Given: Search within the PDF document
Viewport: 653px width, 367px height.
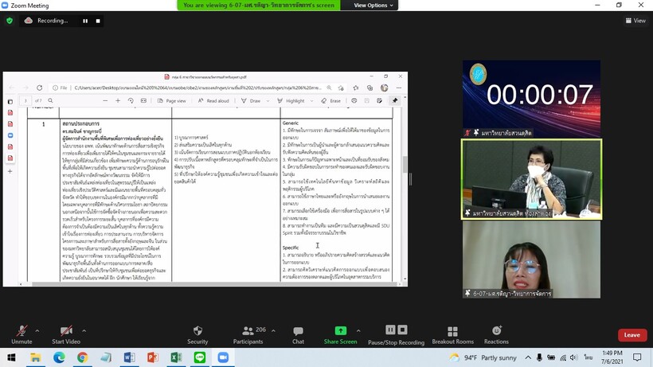Looking at the screenshot, I should (x=50, y=100).
